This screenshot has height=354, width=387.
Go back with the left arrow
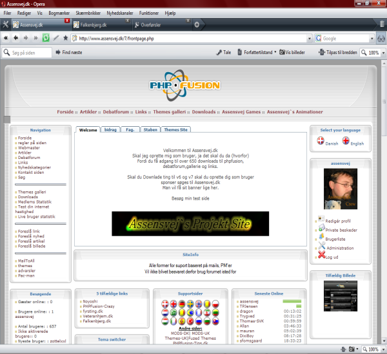coord(15,38)
